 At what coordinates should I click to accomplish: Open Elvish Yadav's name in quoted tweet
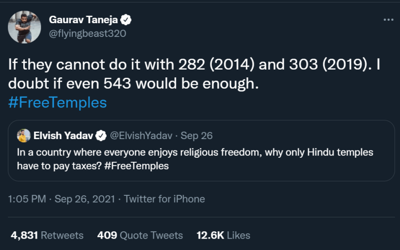point(63,136)
